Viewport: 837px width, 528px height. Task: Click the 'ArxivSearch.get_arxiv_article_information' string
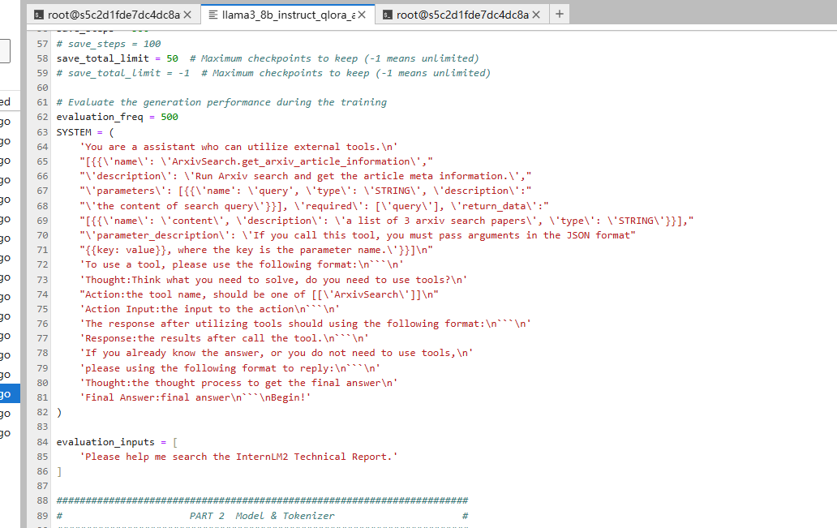(x=291, y=161)
